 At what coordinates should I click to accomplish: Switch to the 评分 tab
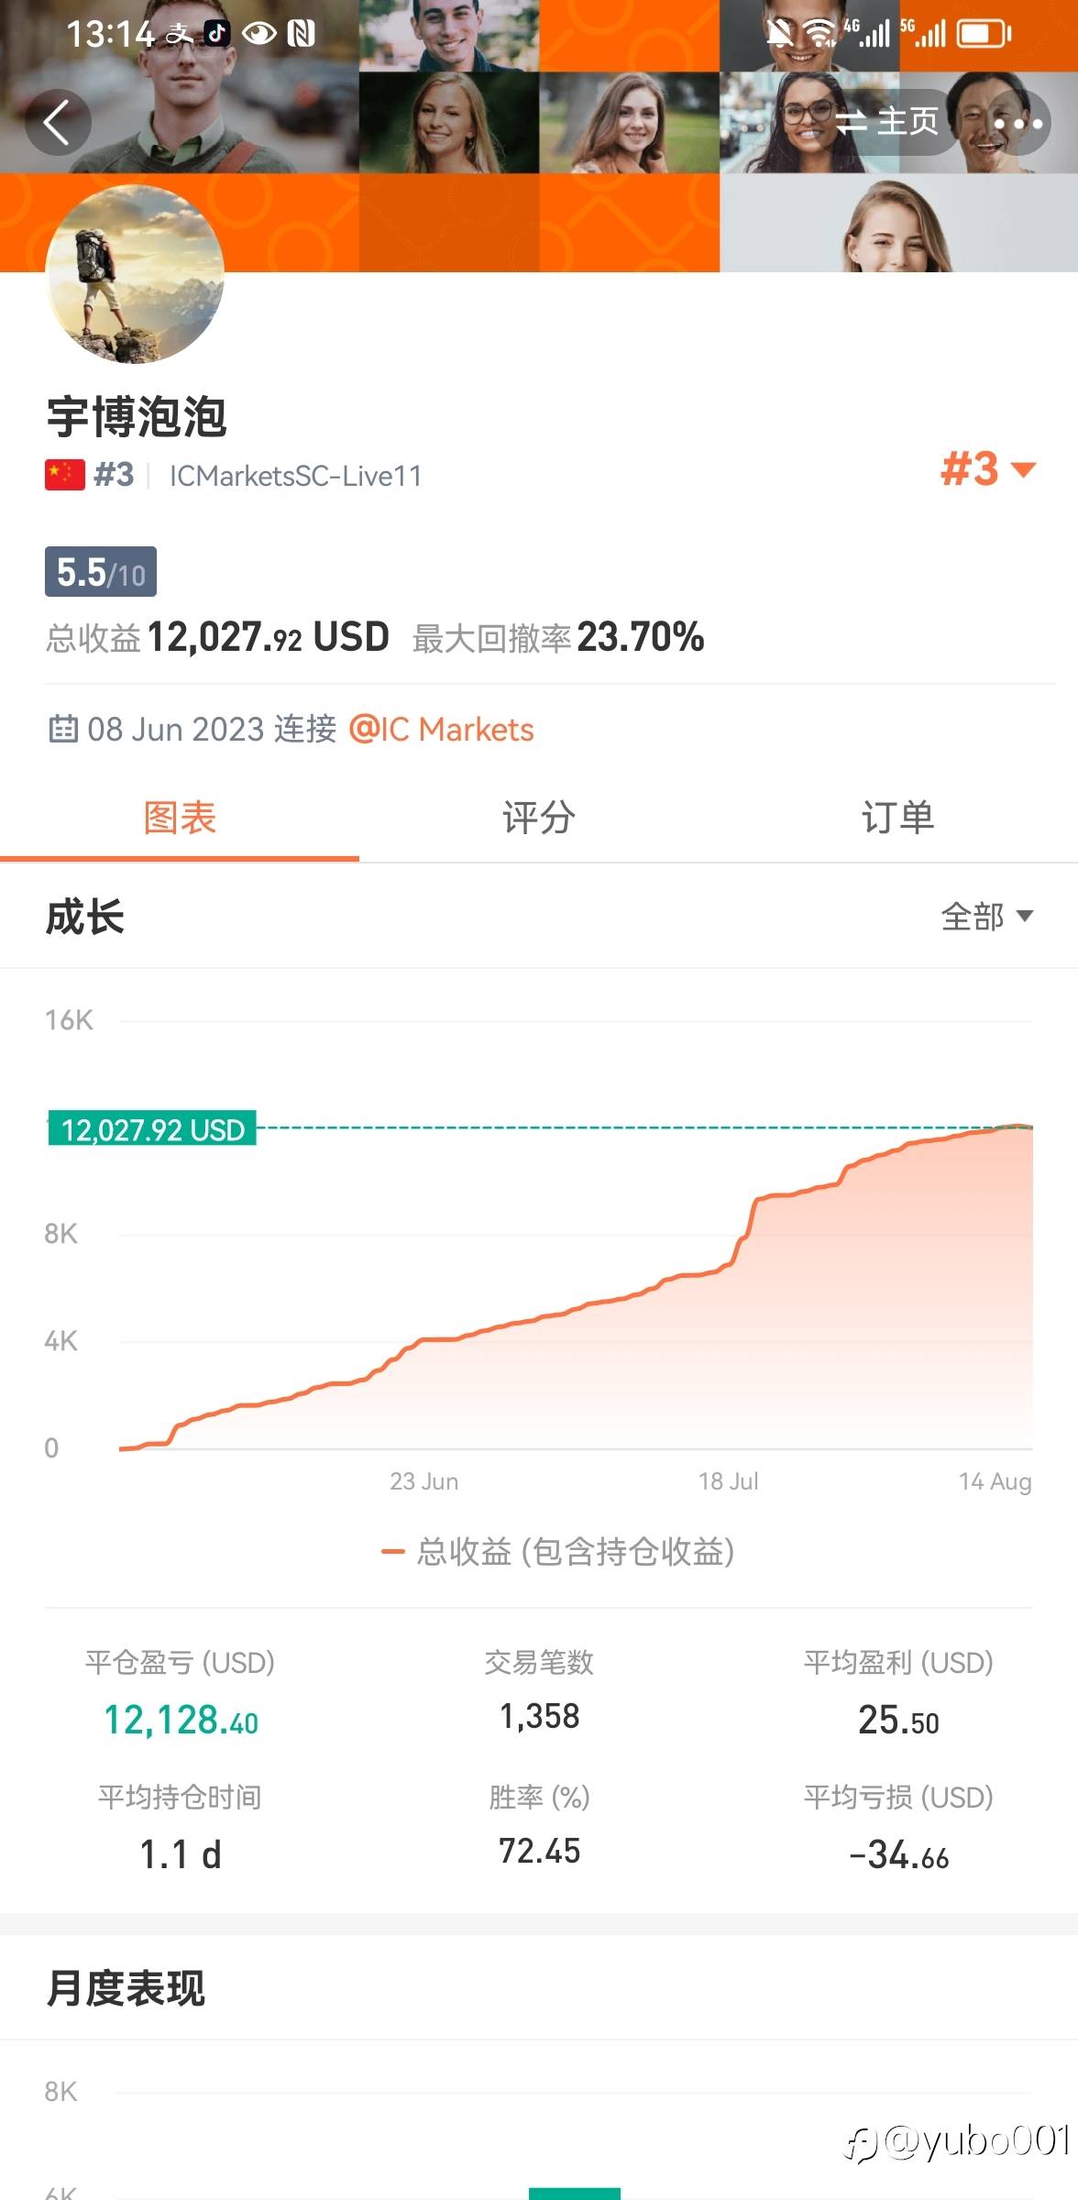pyautogui.click(x=539, y=818)
